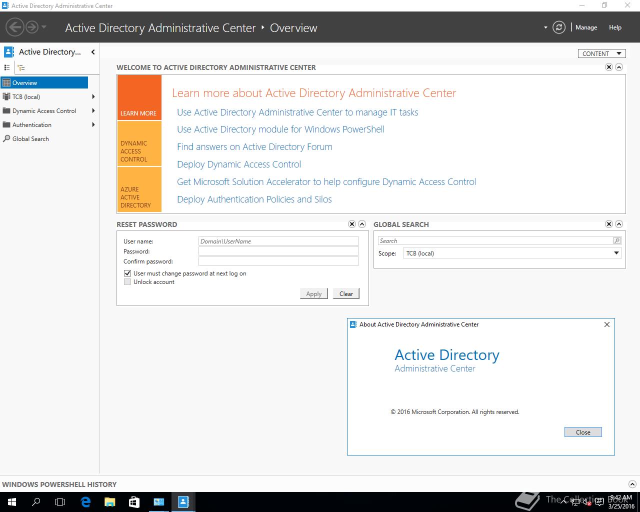Expand the Windows PowerShell History panel

632,484
